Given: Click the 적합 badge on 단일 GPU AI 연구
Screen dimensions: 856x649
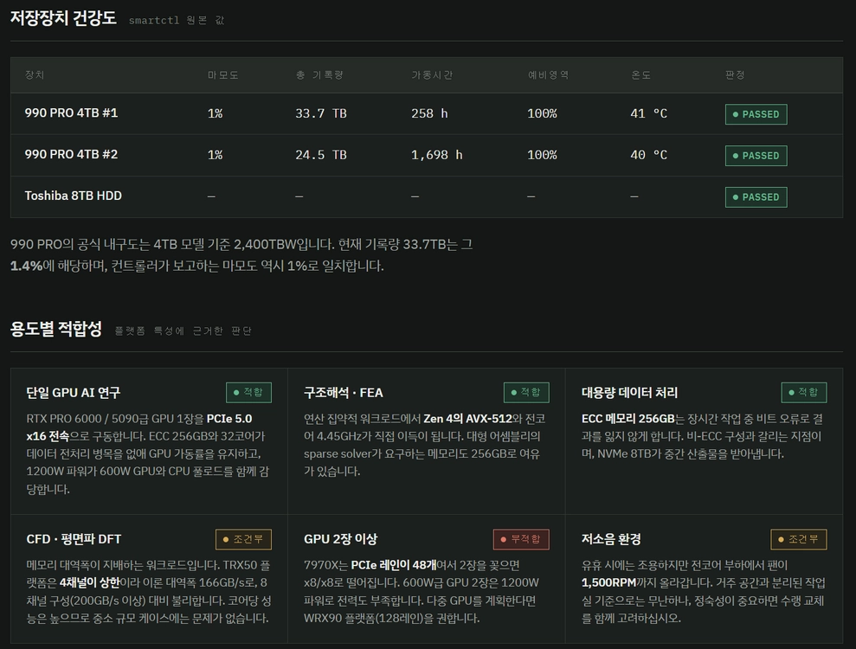Looking at the screenshot, I should (x=248, y=393).
